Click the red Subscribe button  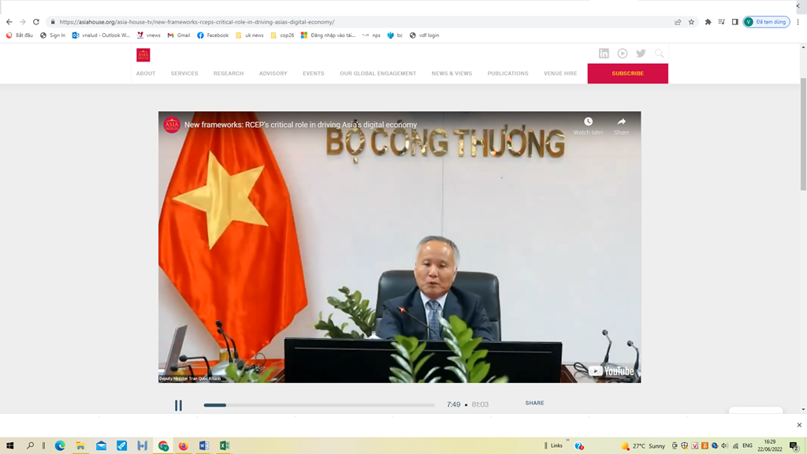(627, 73)
